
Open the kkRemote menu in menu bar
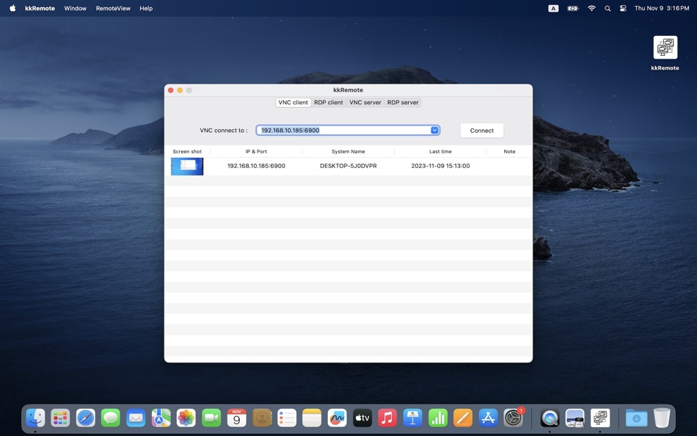point(40,8)
